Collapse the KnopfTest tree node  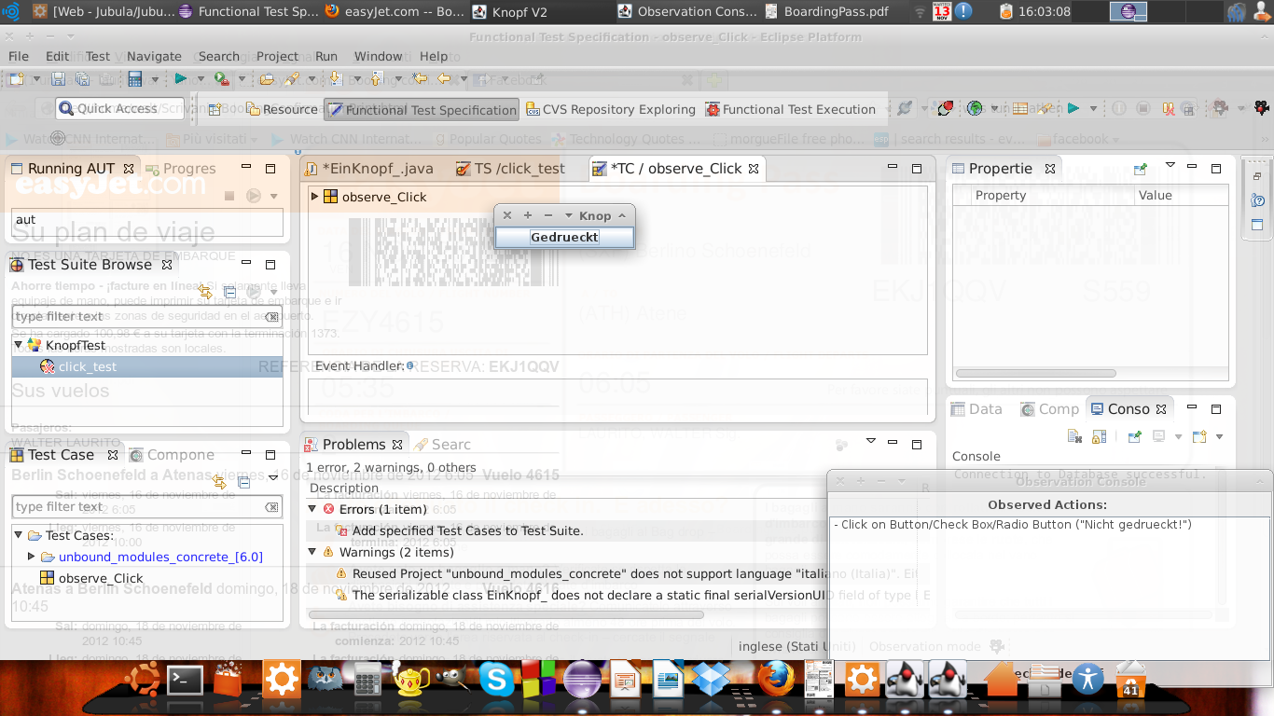[19, 345]
